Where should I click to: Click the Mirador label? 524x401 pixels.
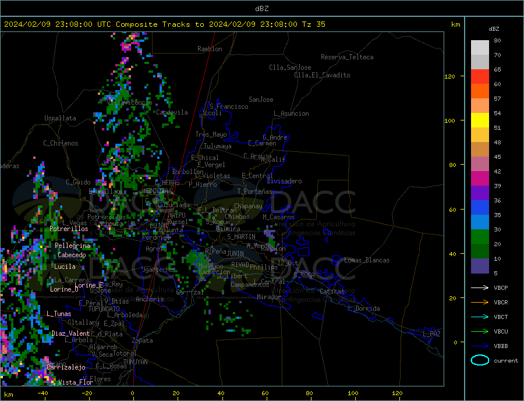(269, 297)
